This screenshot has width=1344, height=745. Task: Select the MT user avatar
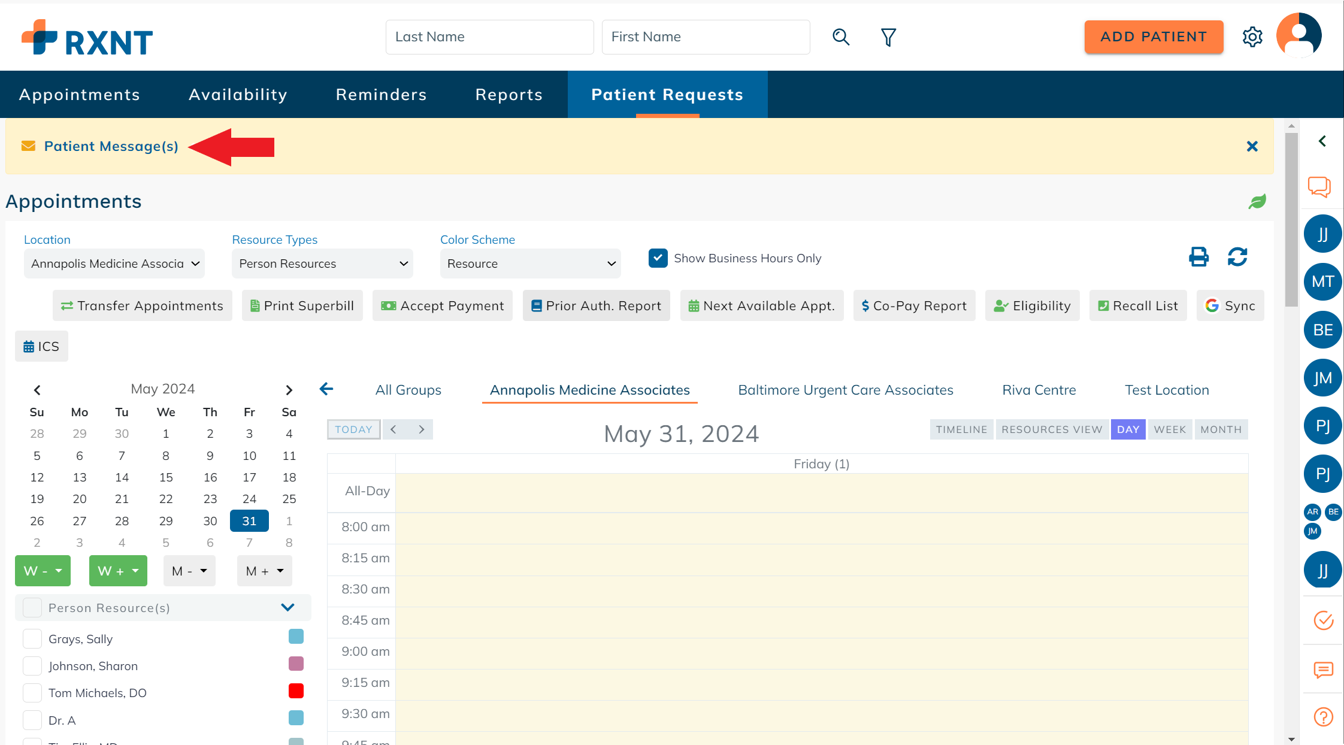click(x=1322, y=281)
